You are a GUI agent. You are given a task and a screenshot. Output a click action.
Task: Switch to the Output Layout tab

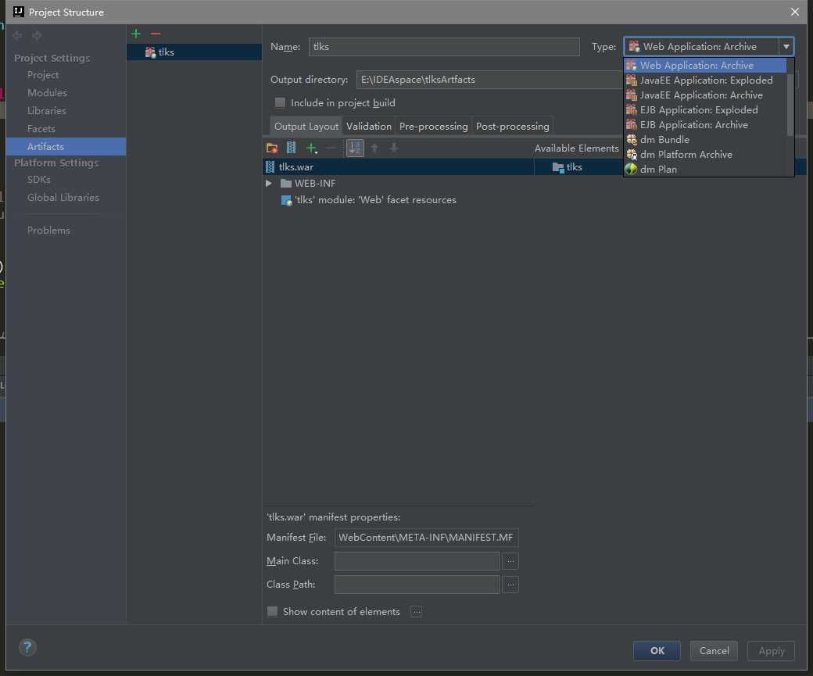tap(306, 126)
